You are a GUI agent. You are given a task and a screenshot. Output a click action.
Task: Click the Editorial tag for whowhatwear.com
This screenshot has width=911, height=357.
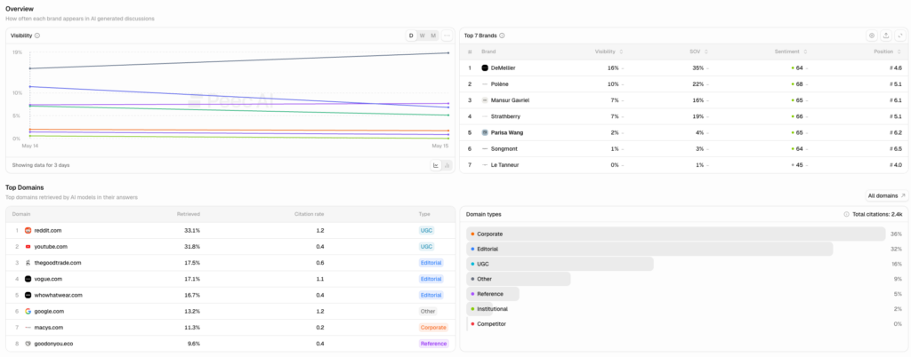[431, 295]
